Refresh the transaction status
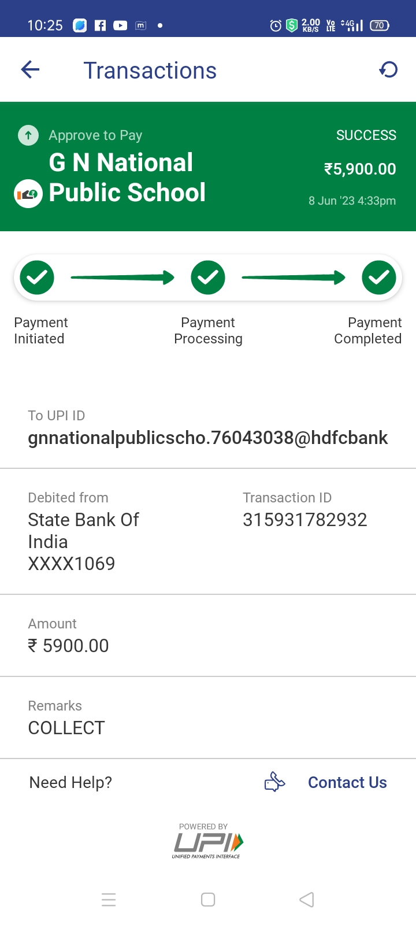 (388, 71)
